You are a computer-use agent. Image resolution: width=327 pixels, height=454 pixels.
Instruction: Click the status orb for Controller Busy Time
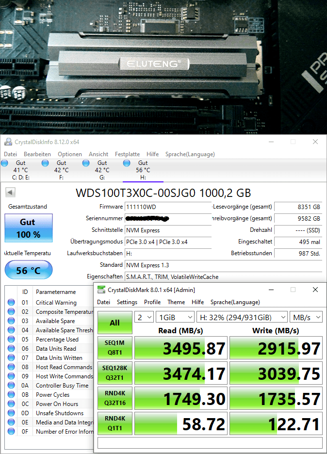point(11,386)
